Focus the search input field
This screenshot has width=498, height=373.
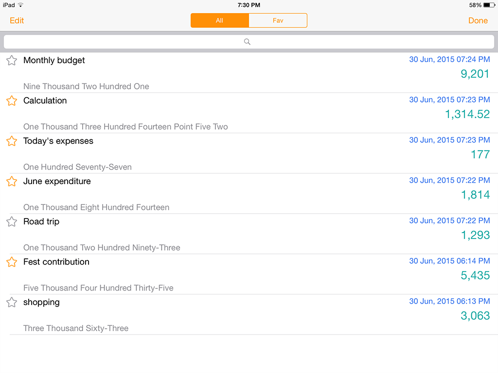pos(292,42)
